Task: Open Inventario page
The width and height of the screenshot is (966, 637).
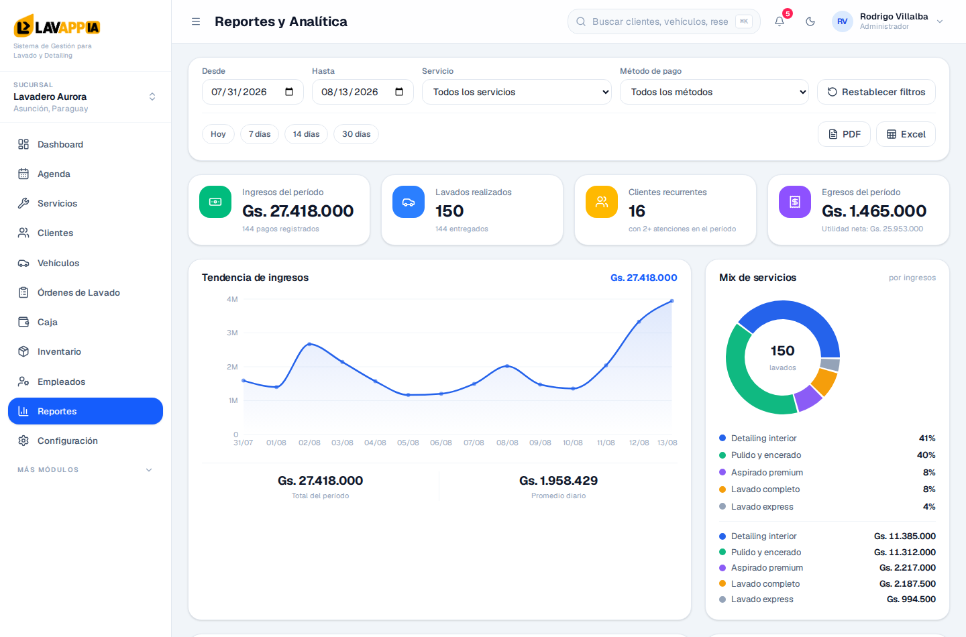Action: [x=85, y=351]
